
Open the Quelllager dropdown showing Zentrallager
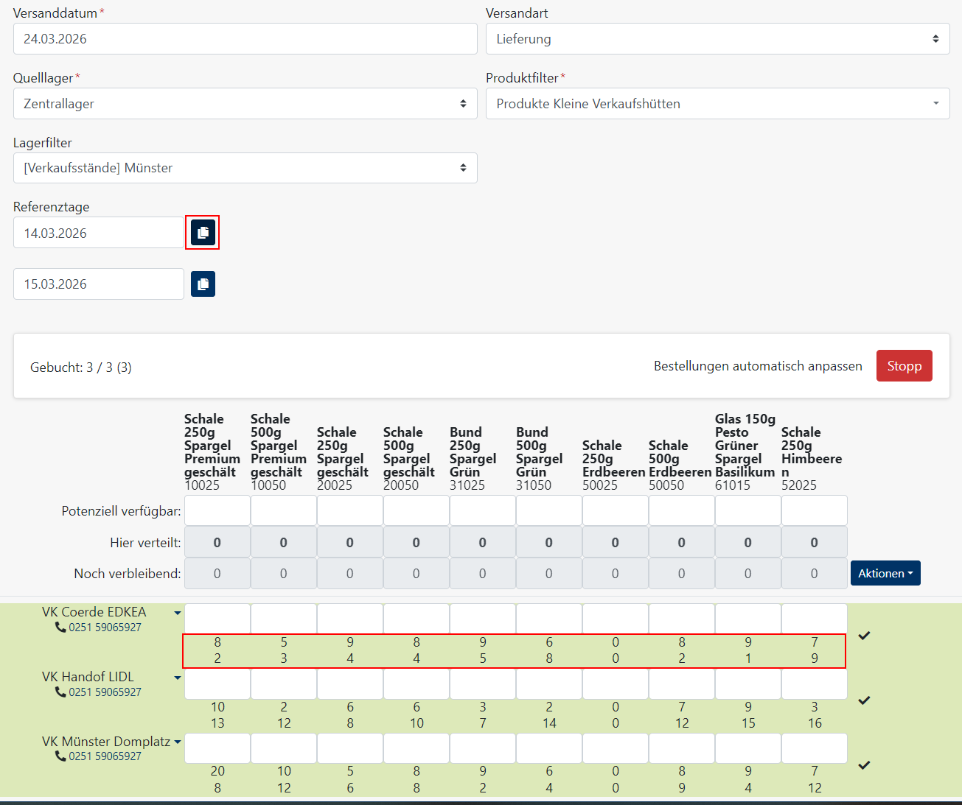click(x=245, y=104)
